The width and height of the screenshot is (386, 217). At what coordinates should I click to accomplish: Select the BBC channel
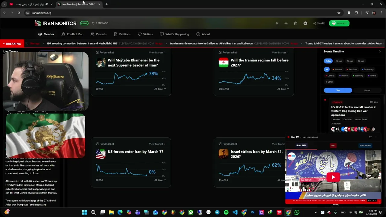tap(333, 146)
